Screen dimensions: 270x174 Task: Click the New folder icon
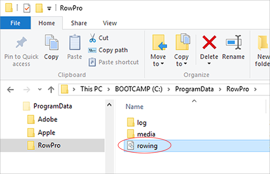point(263,42)
